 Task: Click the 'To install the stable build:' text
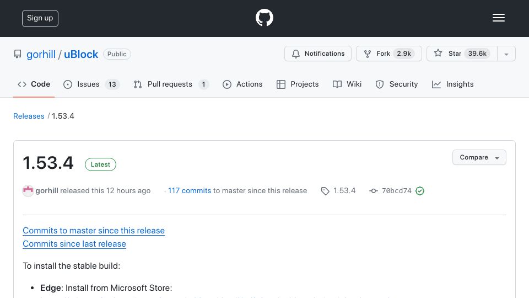click(x=72, y=266)
